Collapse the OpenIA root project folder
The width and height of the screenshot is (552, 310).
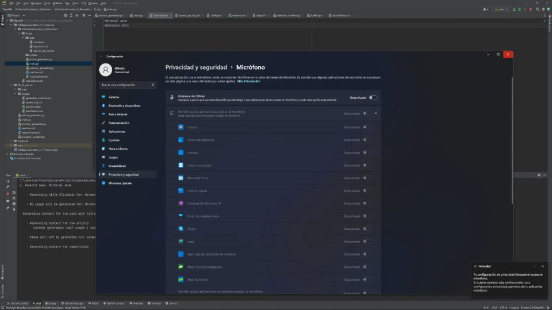tap(8, 21)
